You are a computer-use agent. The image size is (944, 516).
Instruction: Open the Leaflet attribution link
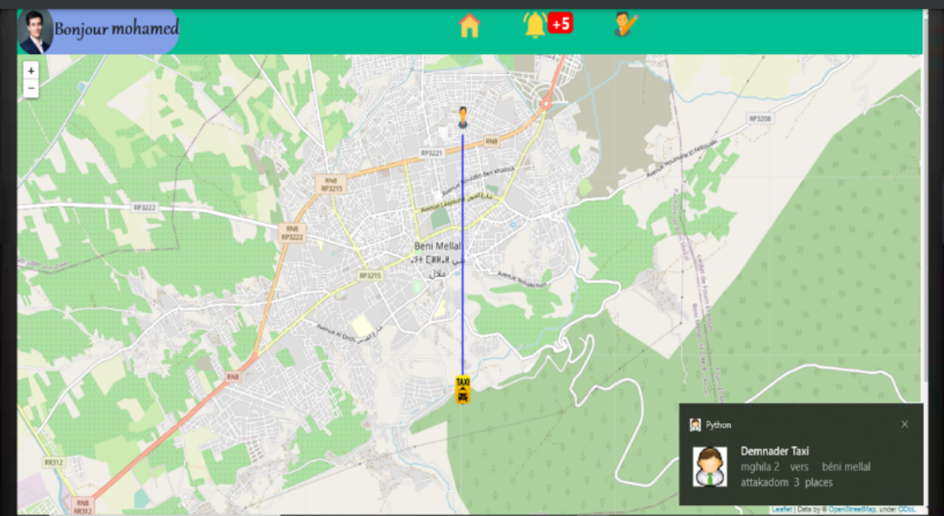click(781, 509)
